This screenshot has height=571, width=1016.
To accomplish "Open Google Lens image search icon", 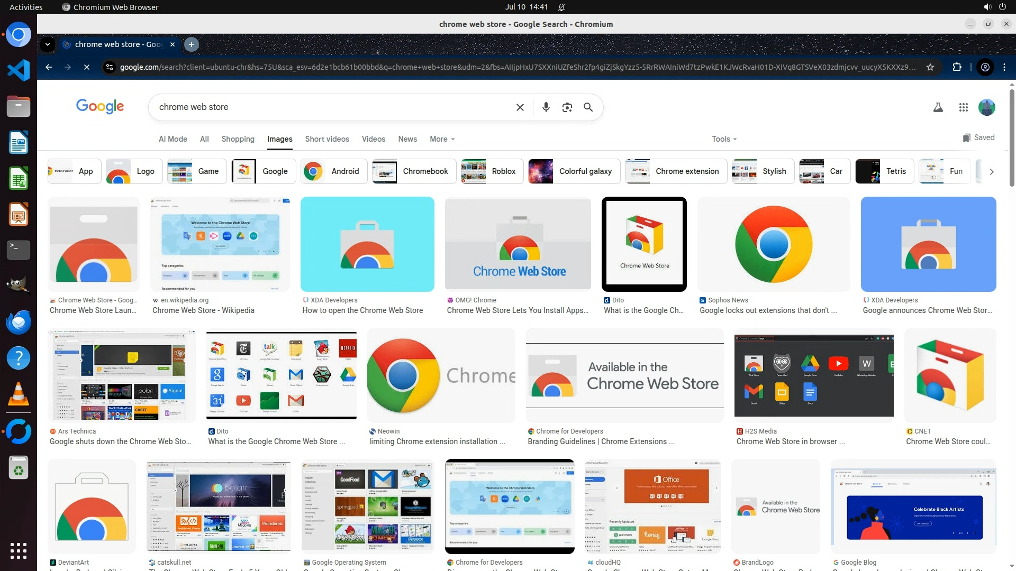I will [x=567, y=107].
